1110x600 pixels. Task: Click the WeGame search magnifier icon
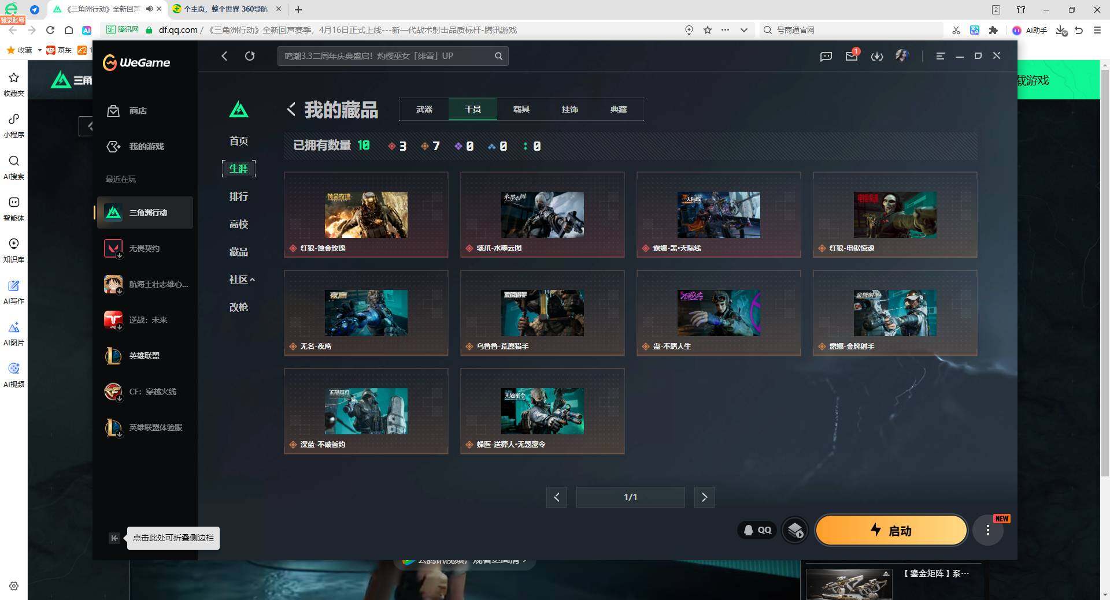click(498, 56)
